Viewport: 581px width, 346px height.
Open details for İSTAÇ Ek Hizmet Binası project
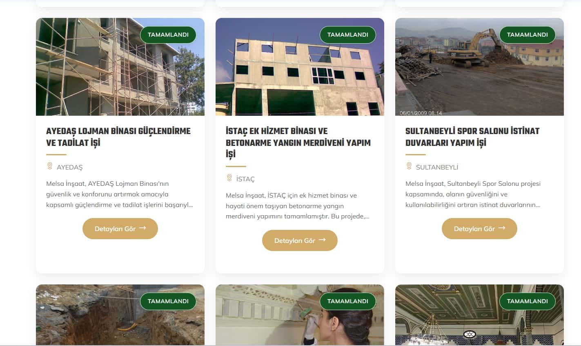point(300,240)
